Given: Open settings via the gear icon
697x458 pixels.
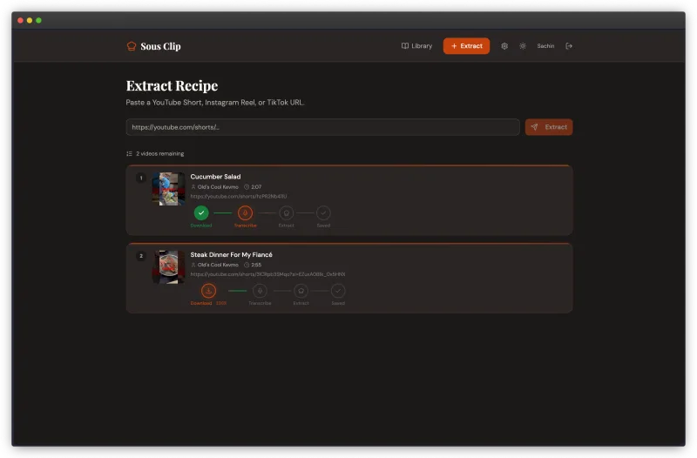Looking at the screenshot, I should pos(504,46).
